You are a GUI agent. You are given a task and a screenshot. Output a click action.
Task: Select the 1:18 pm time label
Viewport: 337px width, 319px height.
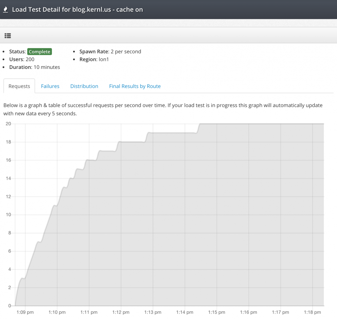[x=312, y=312]
